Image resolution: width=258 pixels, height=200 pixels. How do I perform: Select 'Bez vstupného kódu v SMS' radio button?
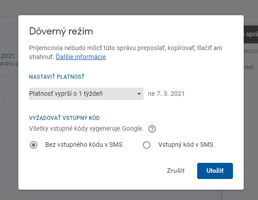pos(34,145)
